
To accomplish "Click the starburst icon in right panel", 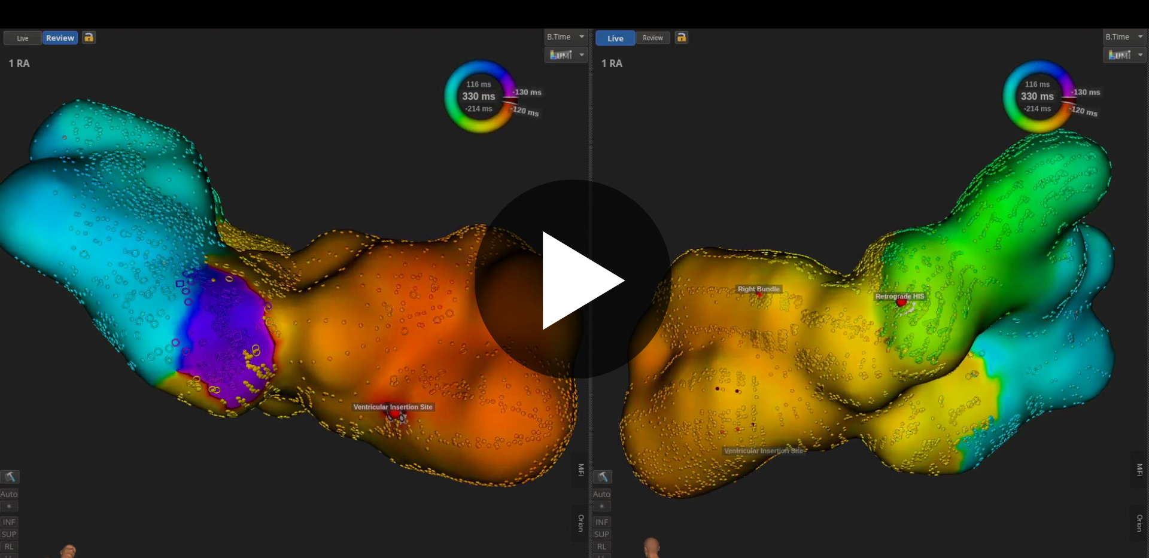I will [601, 507].
